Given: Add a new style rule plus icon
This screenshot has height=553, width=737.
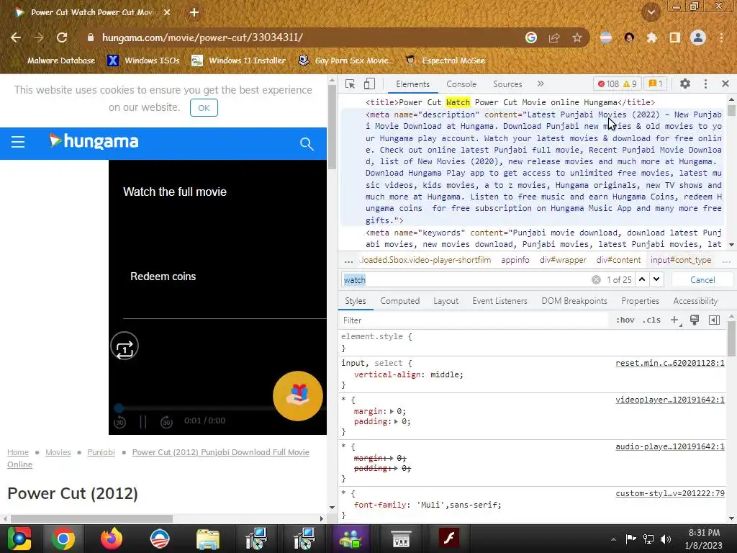Looking at the screenshot, I should tap(674, 320).
